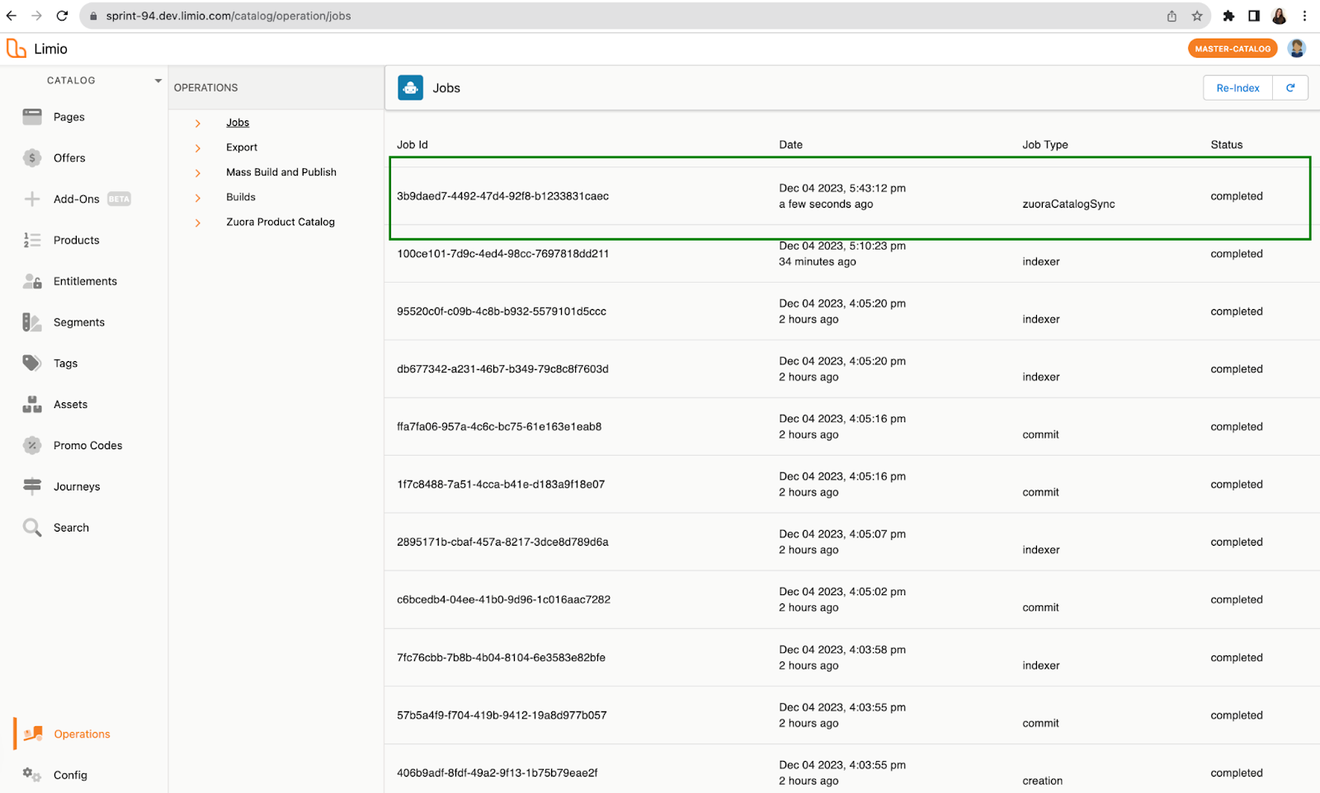
Task: Click the Add-Ons plus icon
Action: (x=32, y=199)
